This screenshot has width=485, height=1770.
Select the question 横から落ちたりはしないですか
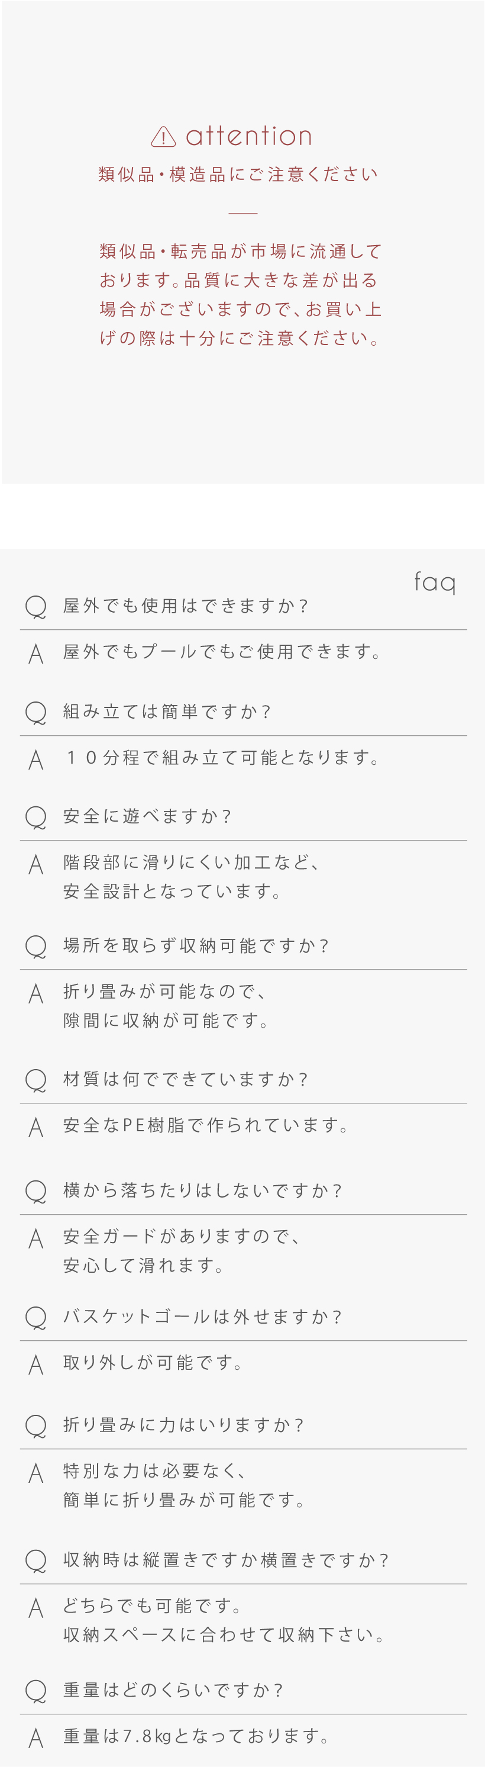(x=203, y=1191)
